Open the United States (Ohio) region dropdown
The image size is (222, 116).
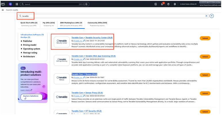[188, 4]
